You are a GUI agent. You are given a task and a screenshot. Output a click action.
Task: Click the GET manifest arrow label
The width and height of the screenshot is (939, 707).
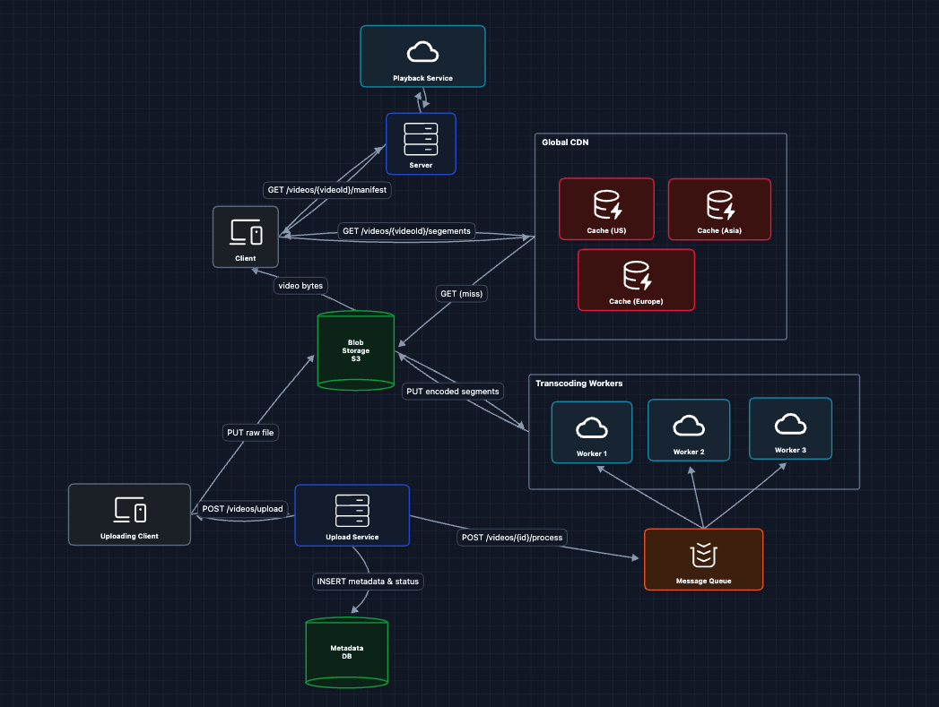click(329, 190)
